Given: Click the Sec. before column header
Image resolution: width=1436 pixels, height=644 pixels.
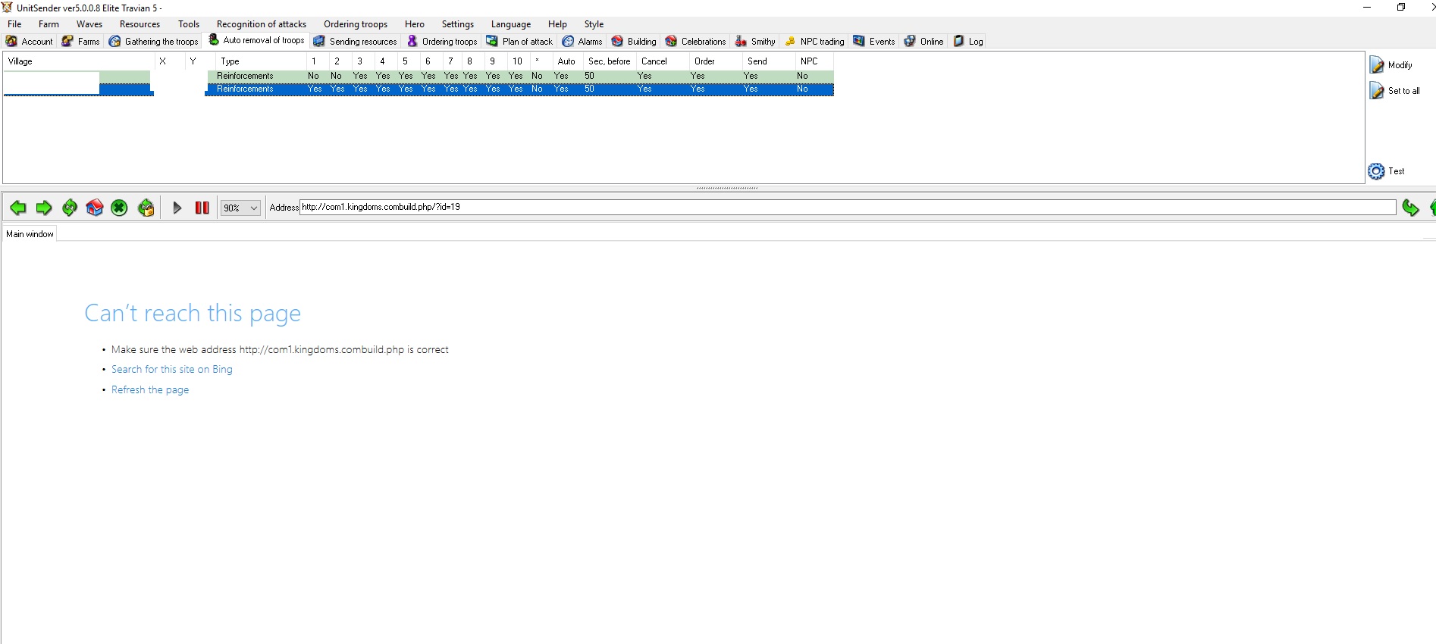Looking at the screenshot, I should point(610,61).
